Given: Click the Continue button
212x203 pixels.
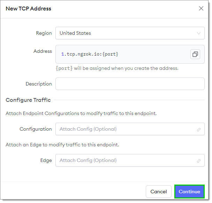Looking at the screenshot, I should point(189,192).
